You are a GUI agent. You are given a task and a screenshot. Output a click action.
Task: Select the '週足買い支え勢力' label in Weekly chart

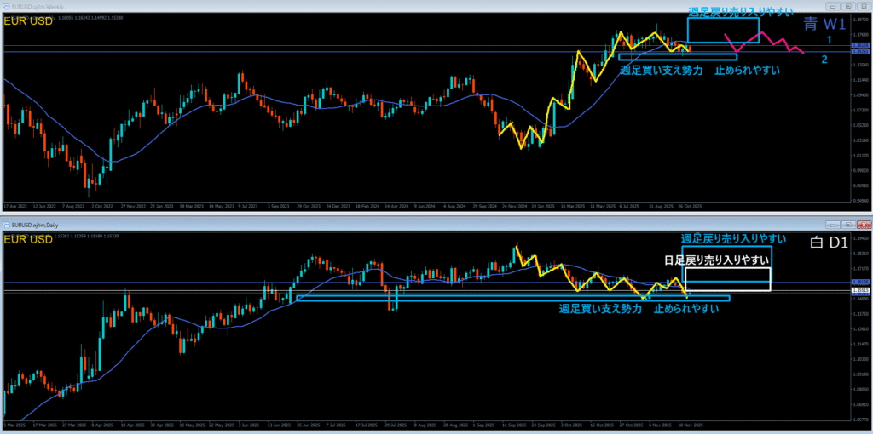[661, 71]
